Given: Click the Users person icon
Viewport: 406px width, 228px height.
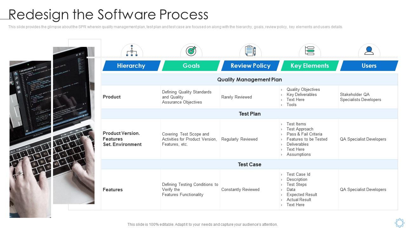Looking at the screenshot, I should 369,50.
